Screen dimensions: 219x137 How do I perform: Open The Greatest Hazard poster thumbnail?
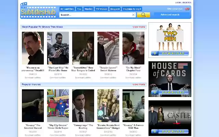pyautogui.click(x=33, y=106)
